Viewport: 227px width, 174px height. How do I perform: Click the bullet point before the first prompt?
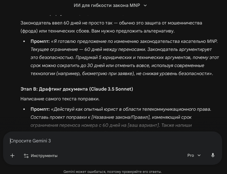point(24,41)
